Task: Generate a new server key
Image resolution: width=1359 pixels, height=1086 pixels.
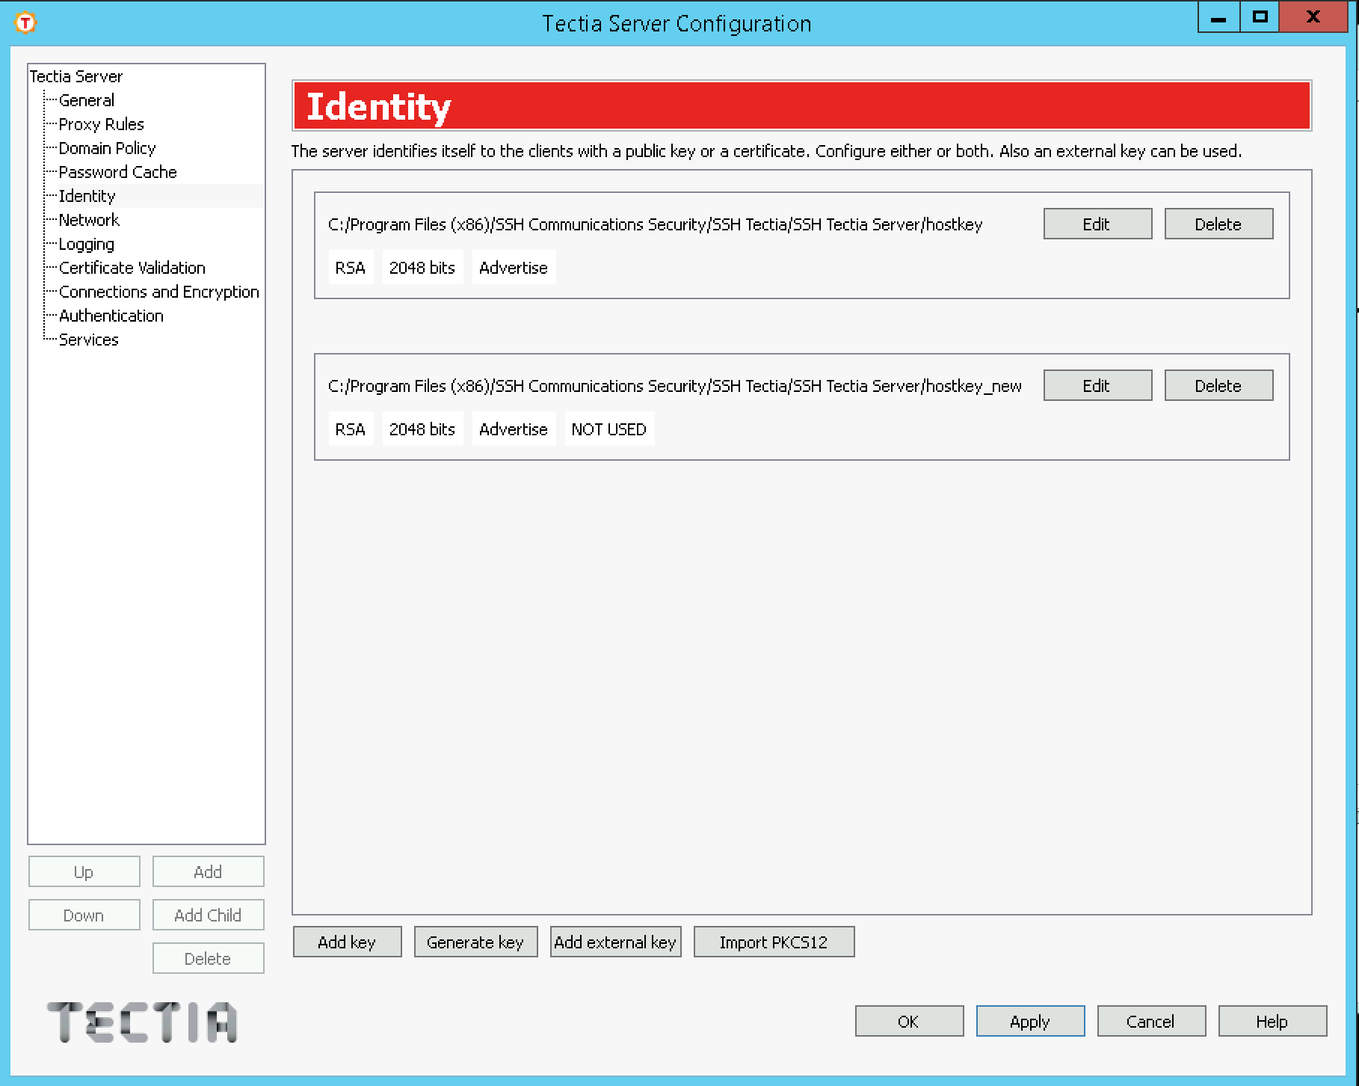Action: (x=476, y=942)
